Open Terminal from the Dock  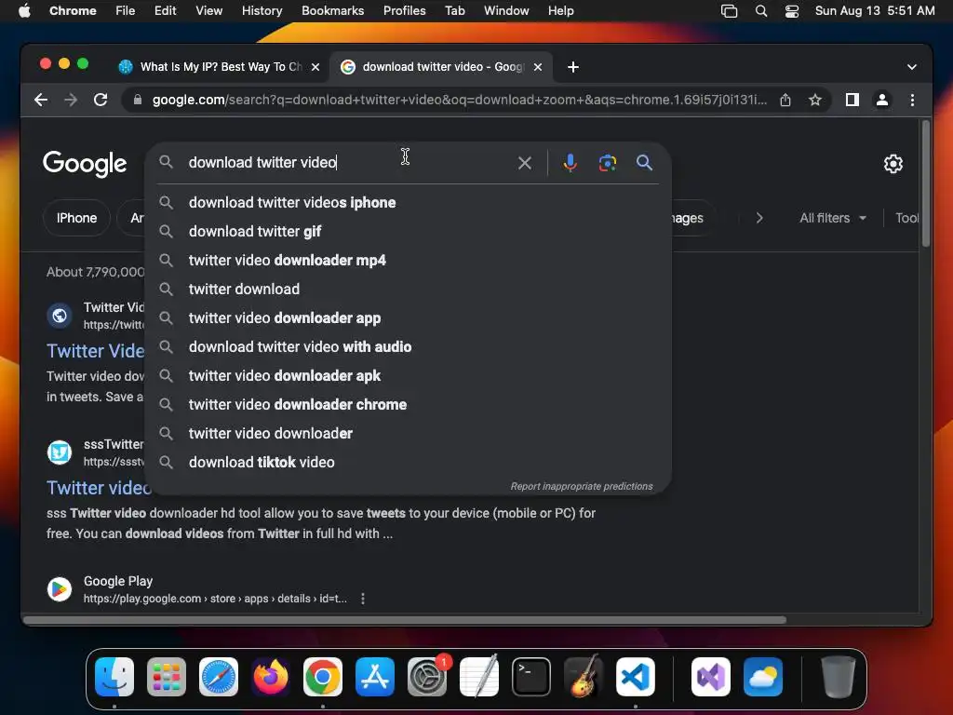click(531, 677)
